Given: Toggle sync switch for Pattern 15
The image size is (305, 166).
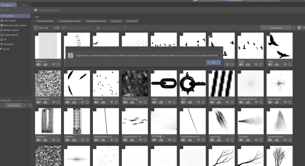Looking at the screenshot, I should click(38, 64).
